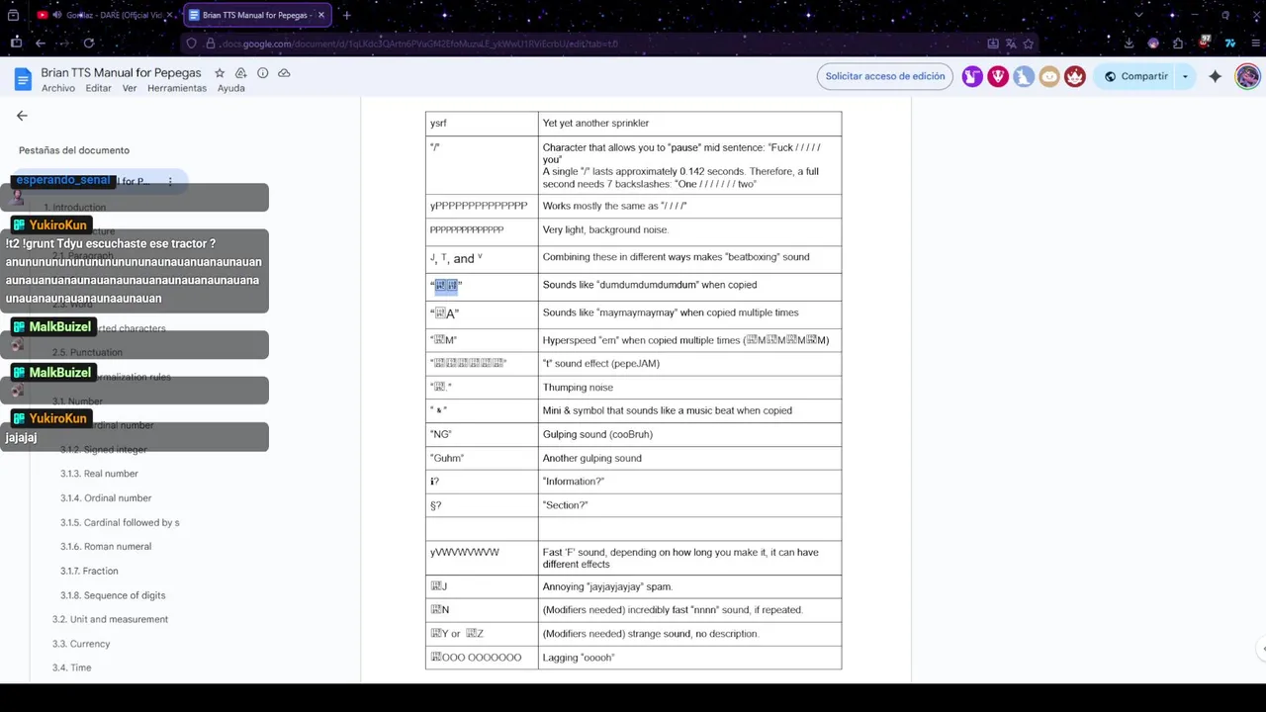This screenshot has width=1266, height=712.
Task: Click the cell reading Lagging "ooooh"
Action: coord(689,658)
